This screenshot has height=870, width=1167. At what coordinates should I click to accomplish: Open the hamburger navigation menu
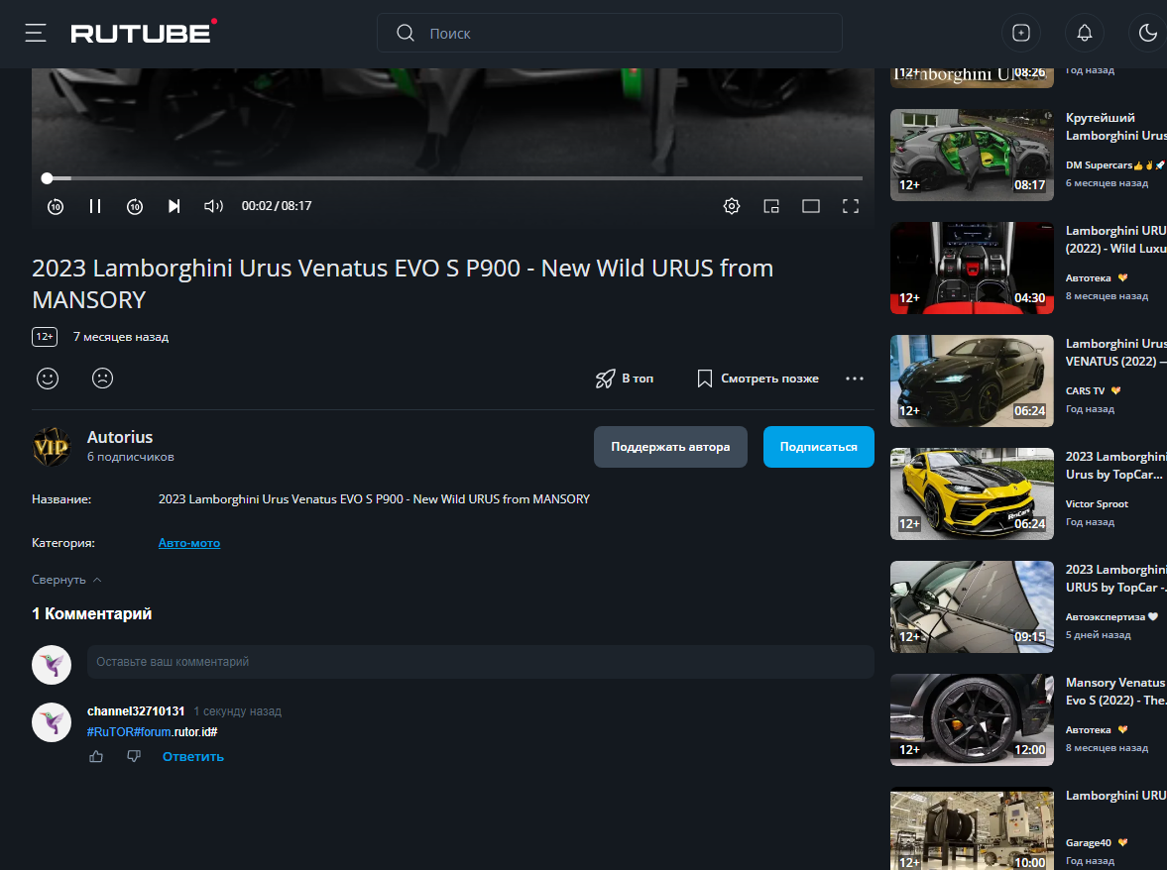click(x=35, y=33)
